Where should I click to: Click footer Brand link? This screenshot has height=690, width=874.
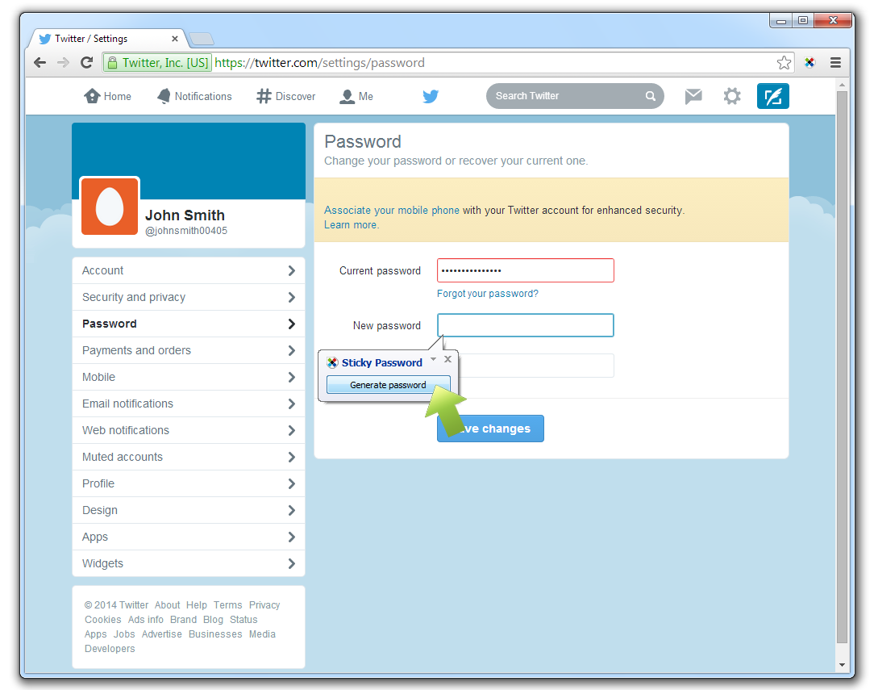183,620
